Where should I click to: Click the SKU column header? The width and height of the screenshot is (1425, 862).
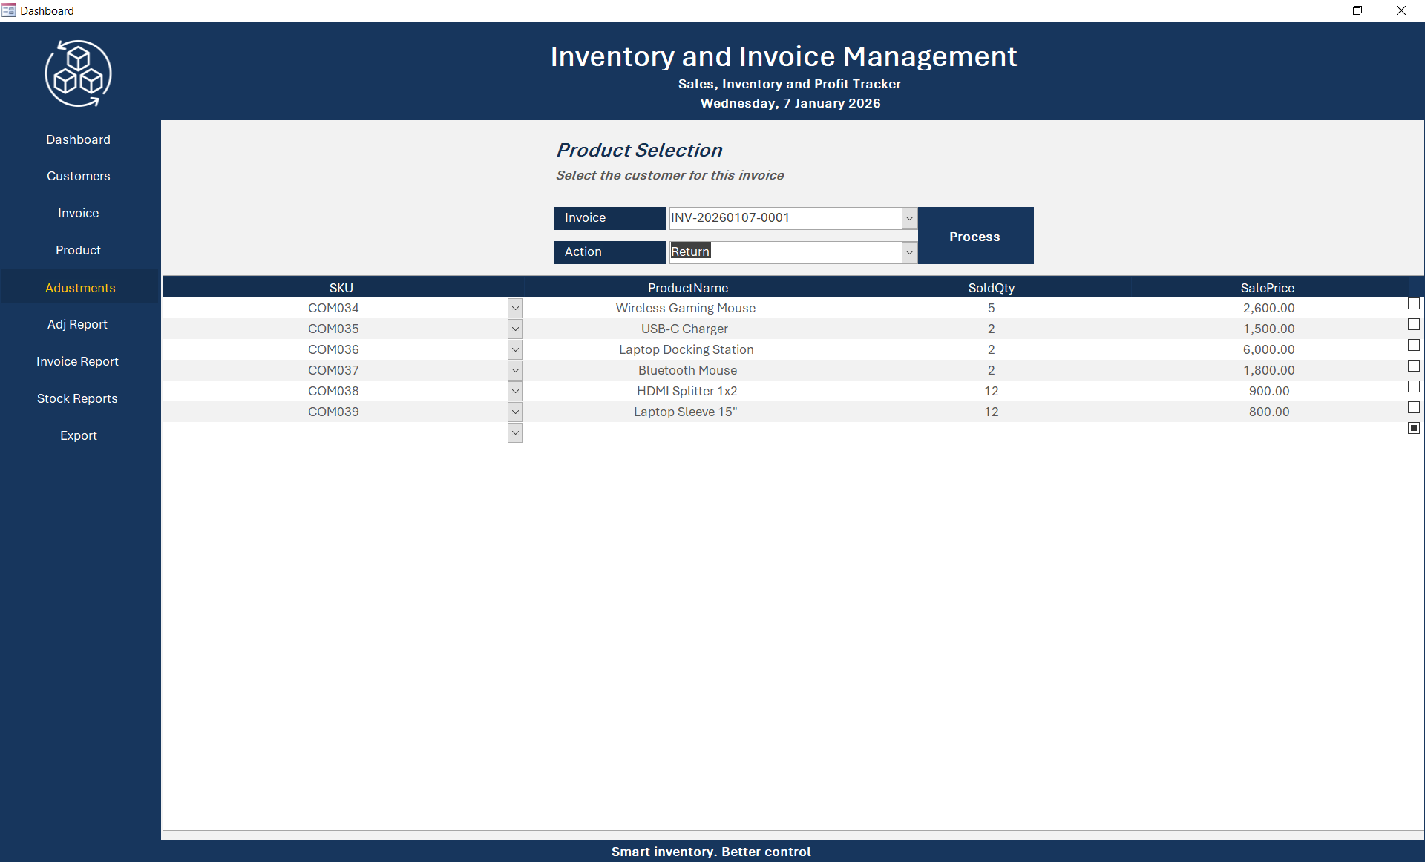341,288
